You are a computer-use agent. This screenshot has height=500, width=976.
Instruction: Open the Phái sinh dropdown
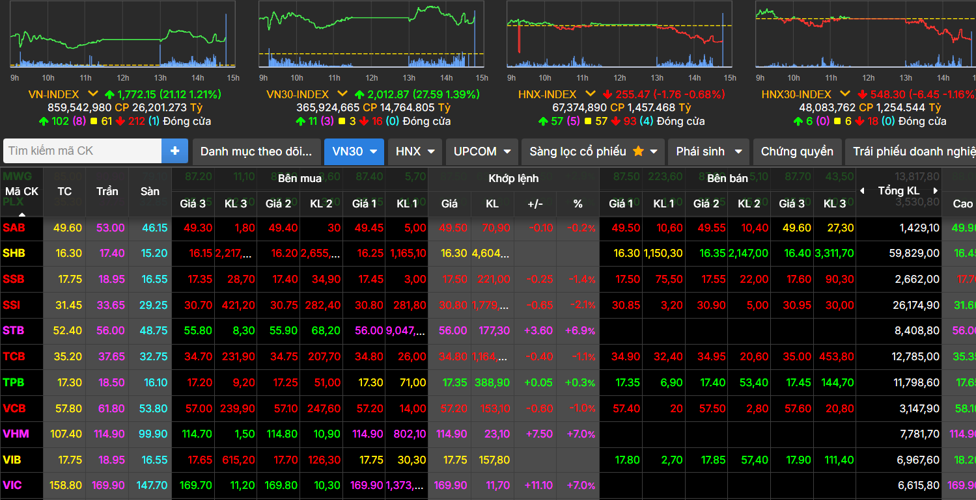click(708, 151)
